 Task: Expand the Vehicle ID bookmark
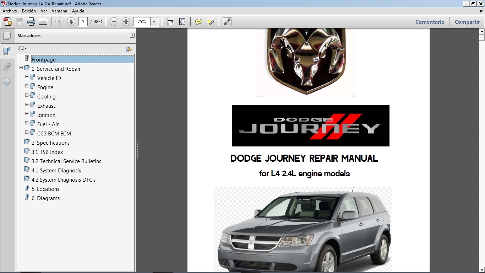click(x=27, y=76)
